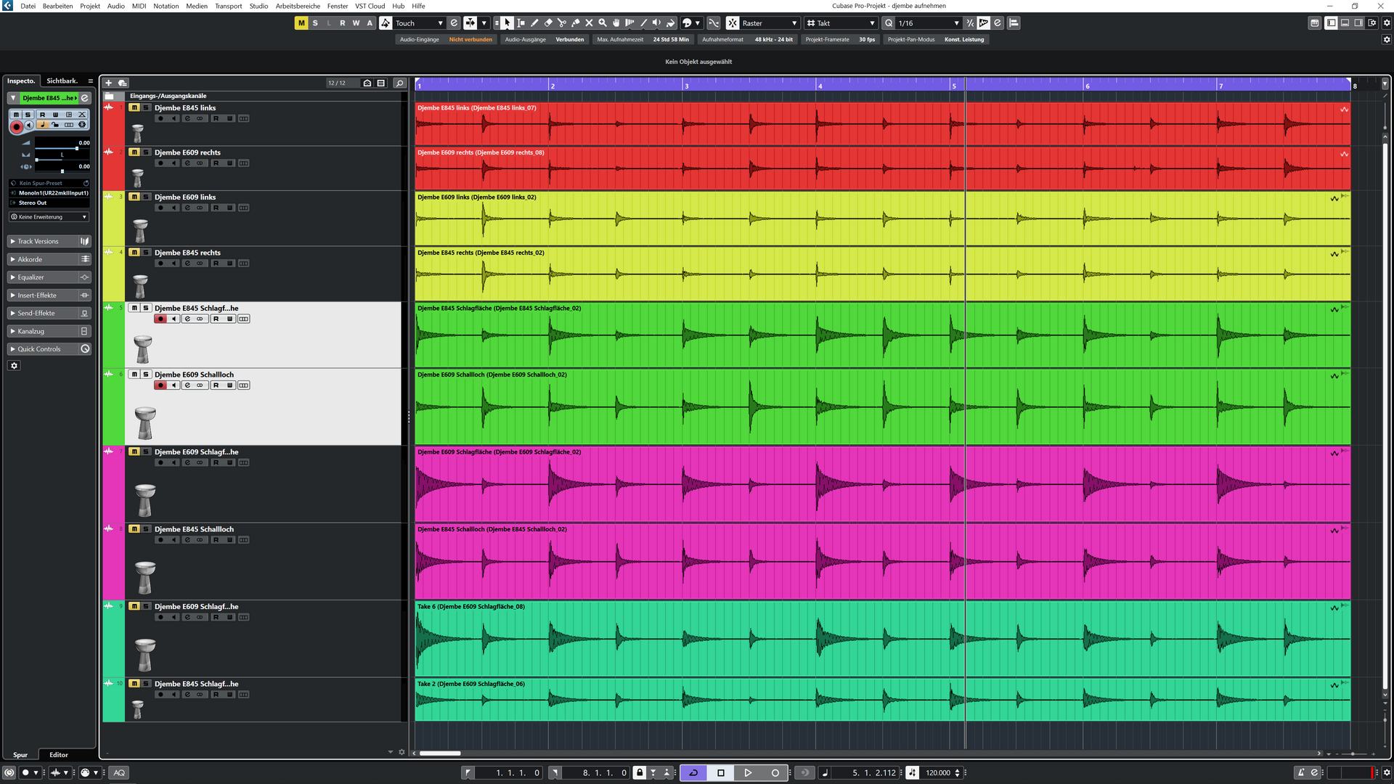Click the track search magnifier icon
The width and height of the screenshot is (1394, 784).
(x=399, y=83)
